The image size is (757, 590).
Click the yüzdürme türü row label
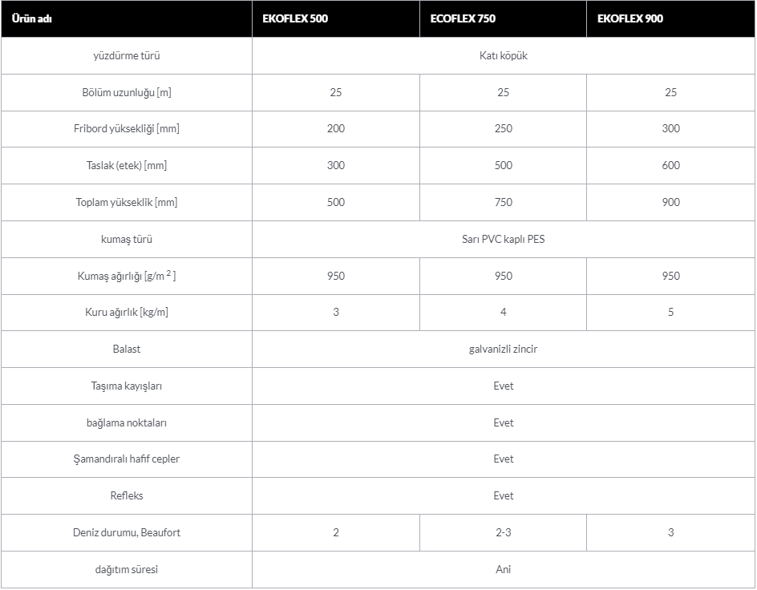[127, 55]
